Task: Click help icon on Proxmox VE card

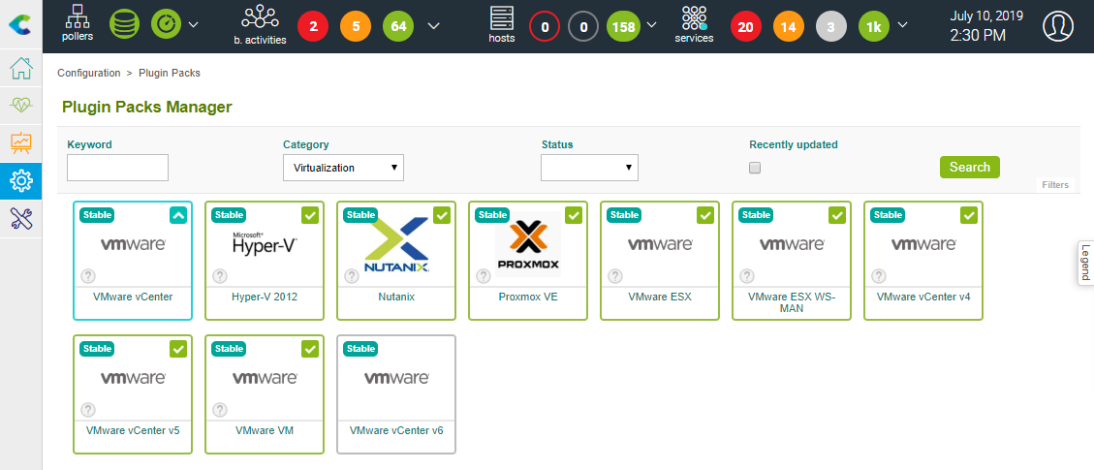Action: [x=484, y=275]
